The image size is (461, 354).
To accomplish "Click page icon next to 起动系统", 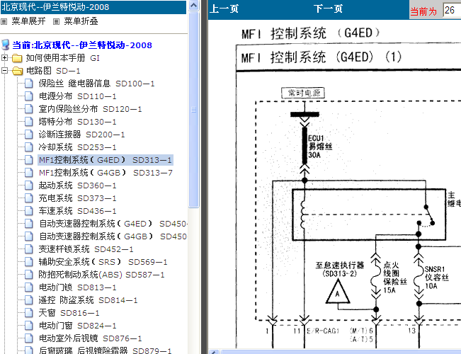I will pyautogui.click(x=29, y=185).
